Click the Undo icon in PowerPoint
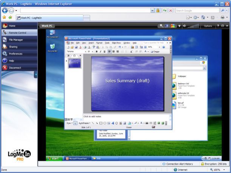 pos(120,47)
